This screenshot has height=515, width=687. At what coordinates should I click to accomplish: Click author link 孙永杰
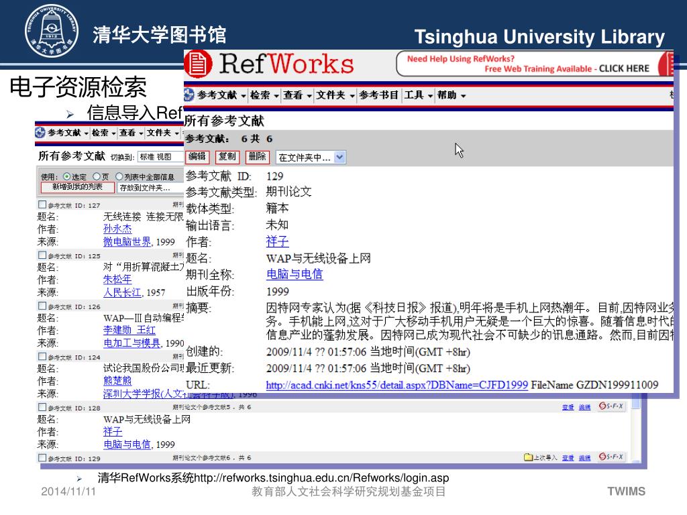coord(117,229)
